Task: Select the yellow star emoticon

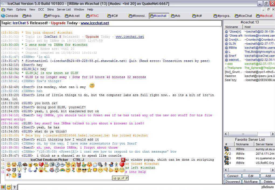Action: [89, 170]
